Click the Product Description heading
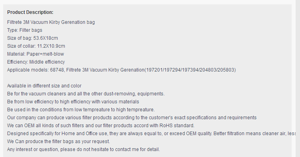 point(30,12)
